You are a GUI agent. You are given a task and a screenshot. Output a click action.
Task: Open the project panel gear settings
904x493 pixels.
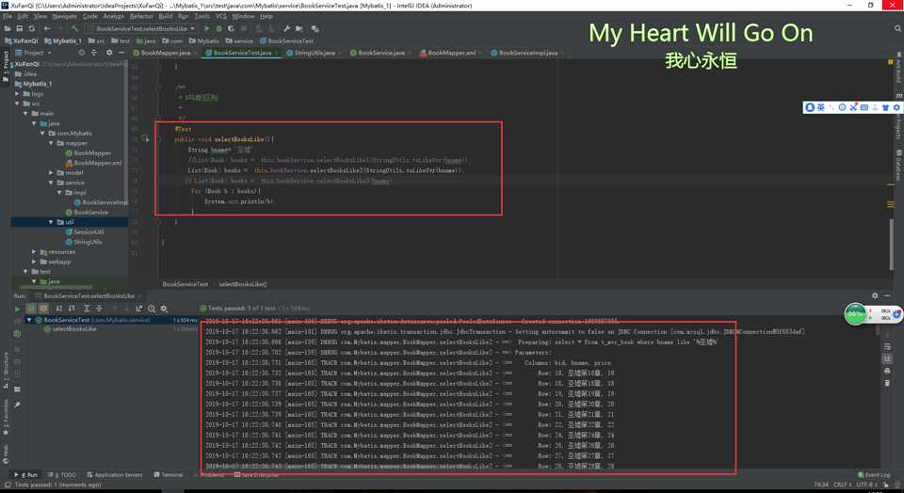[109, 53]
